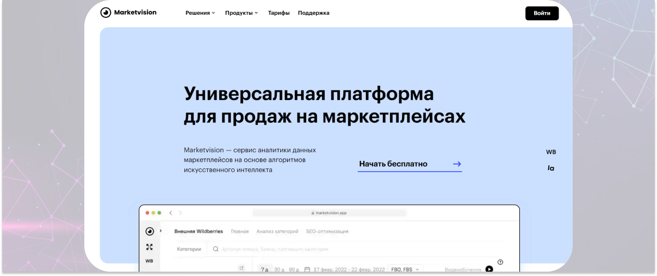The image size is (657, 276).
Task: Open the Поддержка page
Action: [313, 13]
